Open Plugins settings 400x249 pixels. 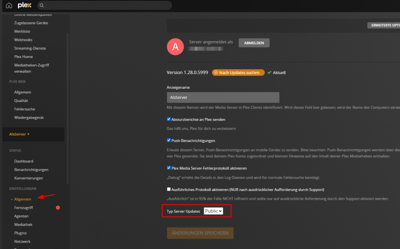[x=20, y=233]
